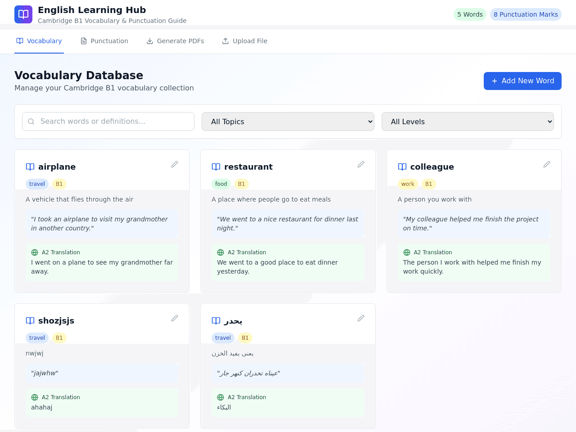Click the globe icon in colleague A2 Translation

click(407, 252)
